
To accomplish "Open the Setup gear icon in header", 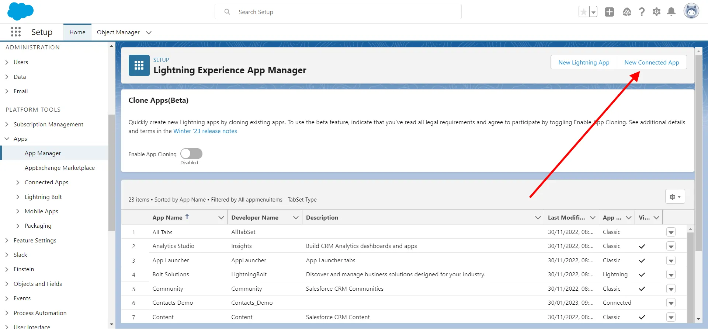I will pyautogui.click(x=656, y=12).
